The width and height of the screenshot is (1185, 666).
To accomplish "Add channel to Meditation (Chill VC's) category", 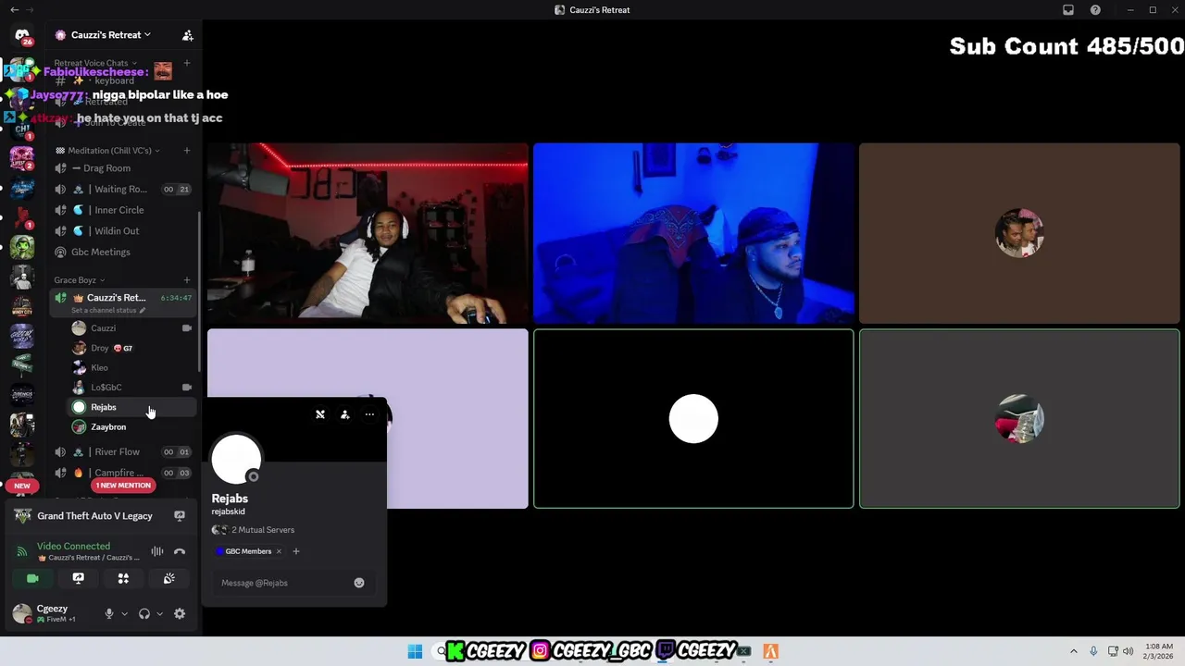I will tap(187, 151).
